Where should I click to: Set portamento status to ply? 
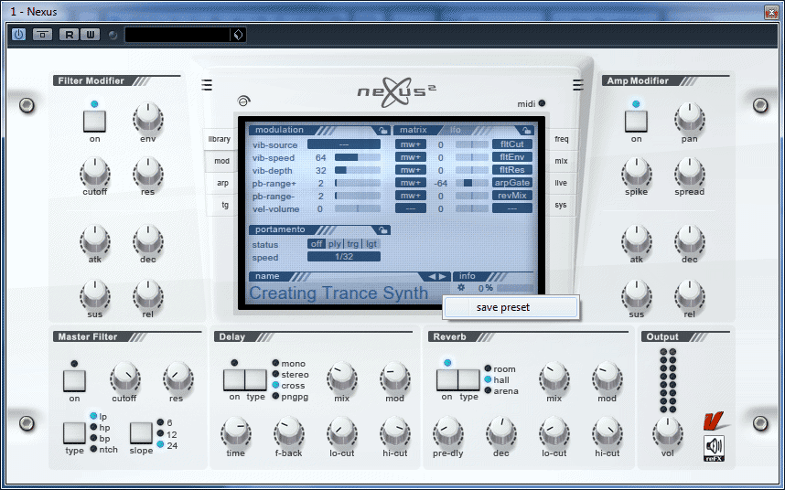point(335,244)
